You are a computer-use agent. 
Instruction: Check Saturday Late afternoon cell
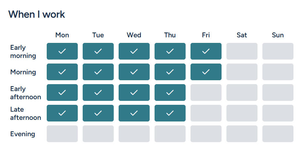pyautogui.click(x=242, y=113)
